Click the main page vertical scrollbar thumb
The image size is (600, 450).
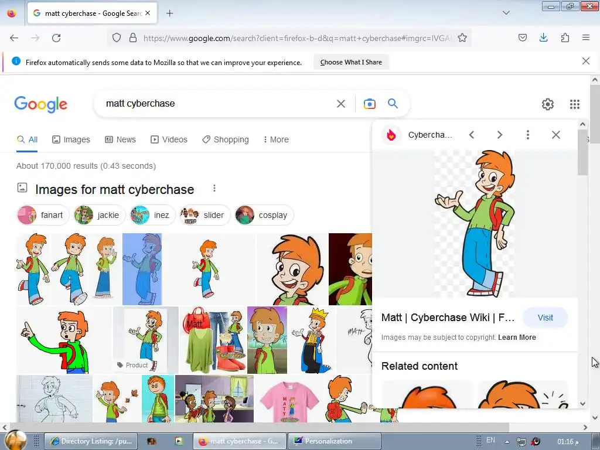(595, 114)
